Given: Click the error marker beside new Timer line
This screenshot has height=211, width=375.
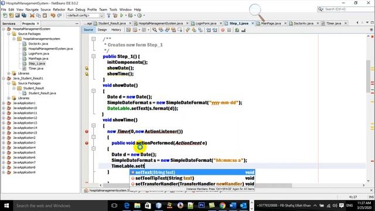Looking at the screenshot, I should coord(87,131).
